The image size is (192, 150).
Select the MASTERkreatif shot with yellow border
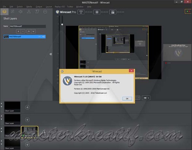pyautogui.click(x=30, y=132)
